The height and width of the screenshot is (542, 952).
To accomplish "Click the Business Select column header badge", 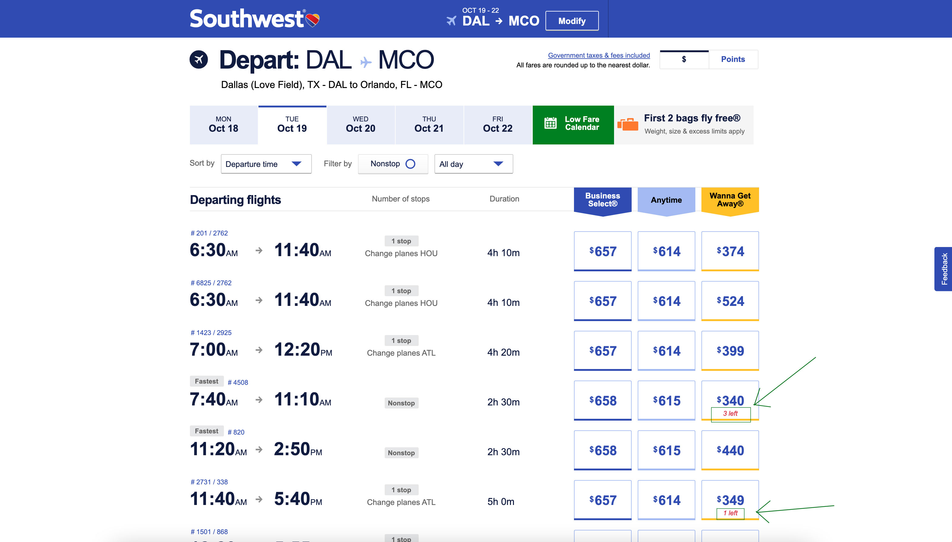I will (x=602, y=200).
